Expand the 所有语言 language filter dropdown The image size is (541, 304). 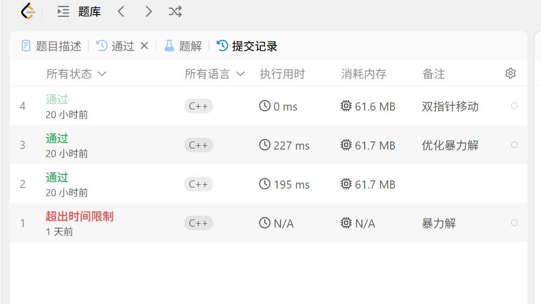[214, 74]
